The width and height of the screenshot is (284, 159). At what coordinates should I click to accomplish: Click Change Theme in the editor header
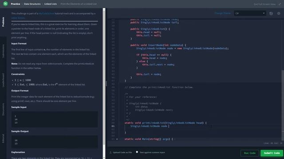[222, 13]
